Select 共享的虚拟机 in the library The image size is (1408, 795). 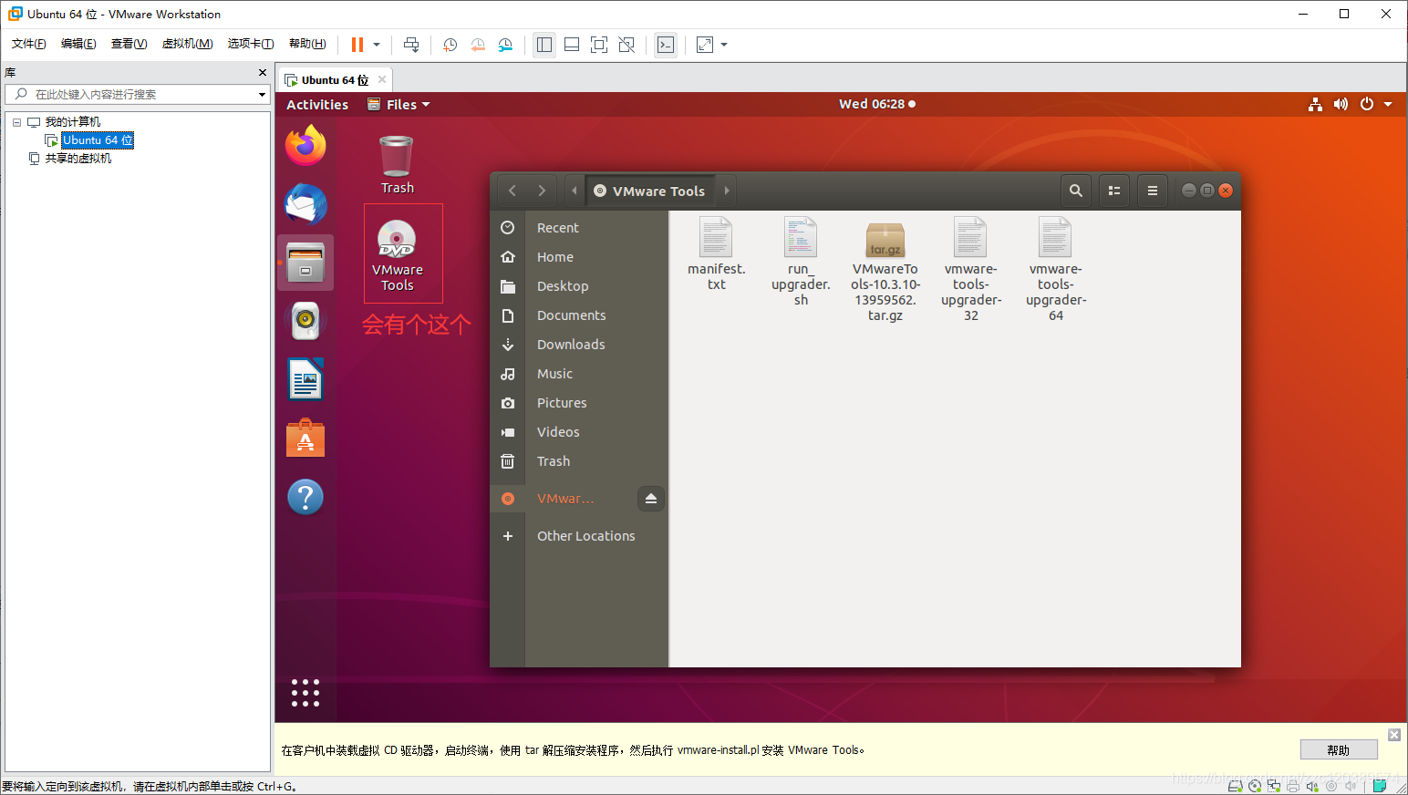(x=78, y=159)
